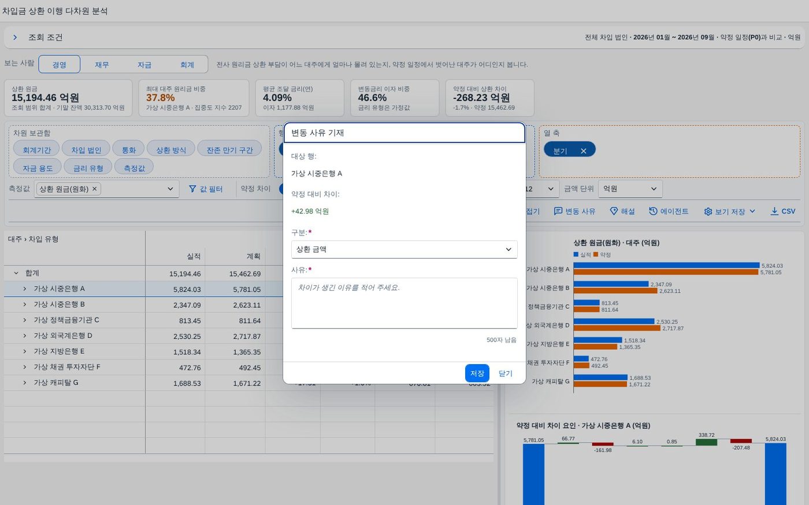The image size is (809, 505).
Task: Select the 회계기간 dimension chip
Action: tap(36, 149)
